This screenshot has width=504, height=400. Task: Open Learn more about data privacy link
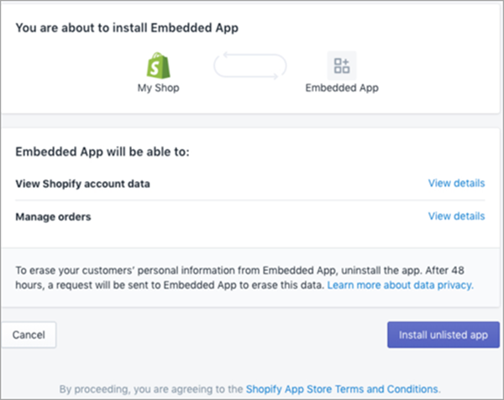(401, 285)
